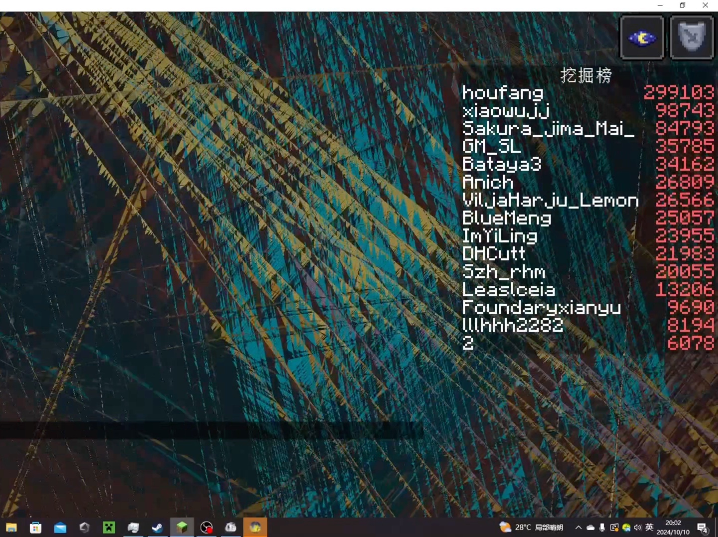Click player name Foundaryxianyu
Image resolution: width=718 pixels, height=537 pixels.
(x=541, y=308)
